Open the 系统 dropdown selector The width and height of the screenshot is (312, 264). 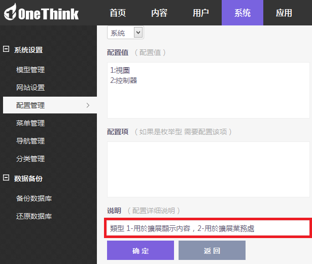pyautogui.click(x=125, y=33)
